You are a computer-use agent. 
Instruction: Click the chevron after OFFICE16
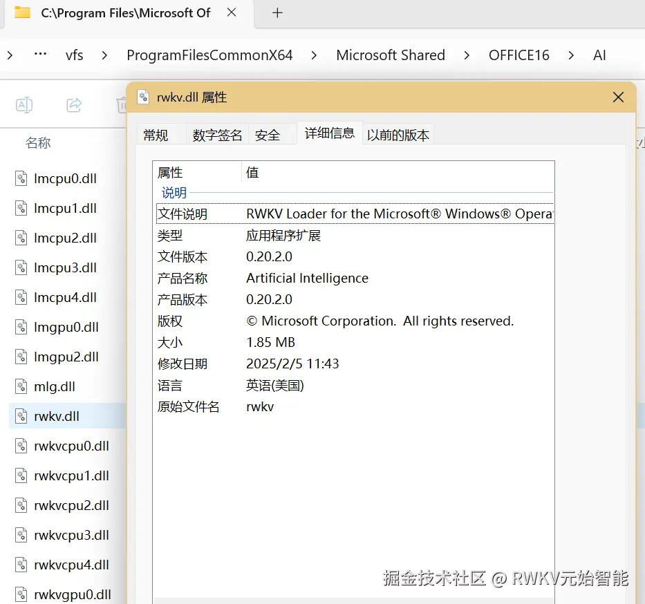[572, 55]
